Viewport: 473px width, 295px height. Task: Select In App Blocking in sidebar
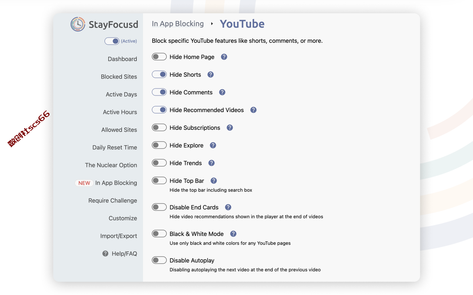(116, 183)
